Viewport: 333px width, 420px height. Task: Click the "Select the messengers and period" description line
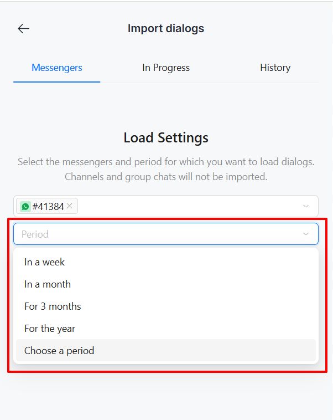tap(166, 162)
